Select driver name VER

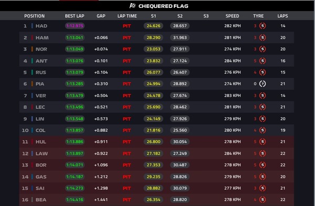coord(41,96)
